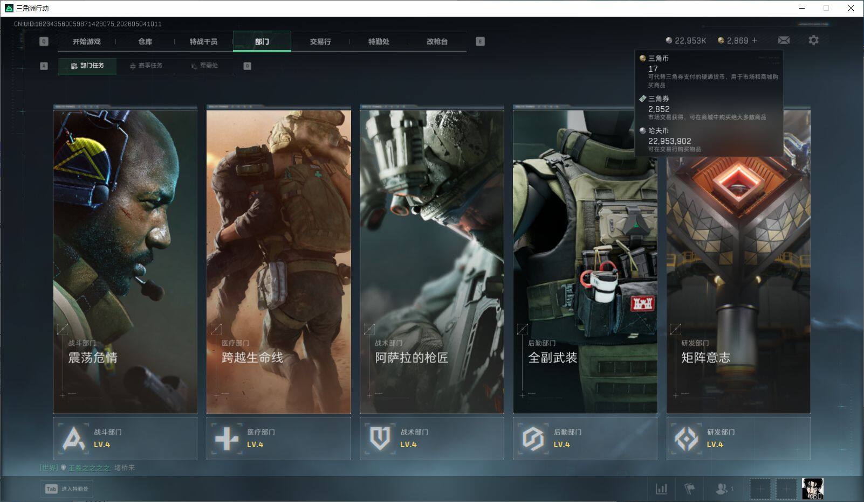Click the D key hint after 军需处
The height and width of the screenshot is (502, 864).
click(248, 66)
